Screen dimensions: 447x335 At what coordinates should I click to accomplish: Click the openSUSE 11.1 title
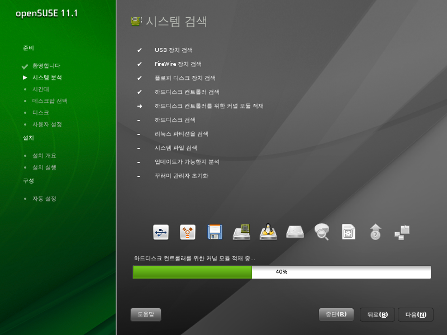coord(47,13)
